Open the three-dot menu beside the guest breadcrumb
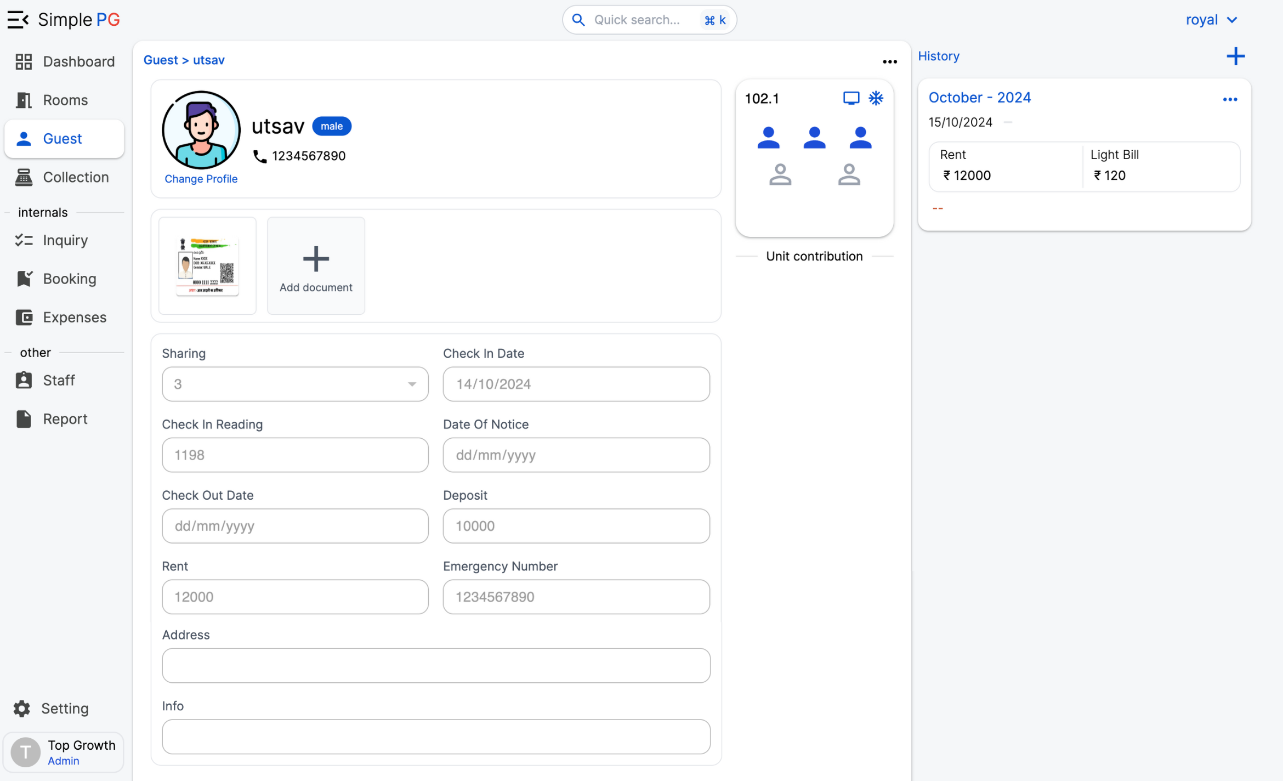1283x781 pixels. point(889,61)
